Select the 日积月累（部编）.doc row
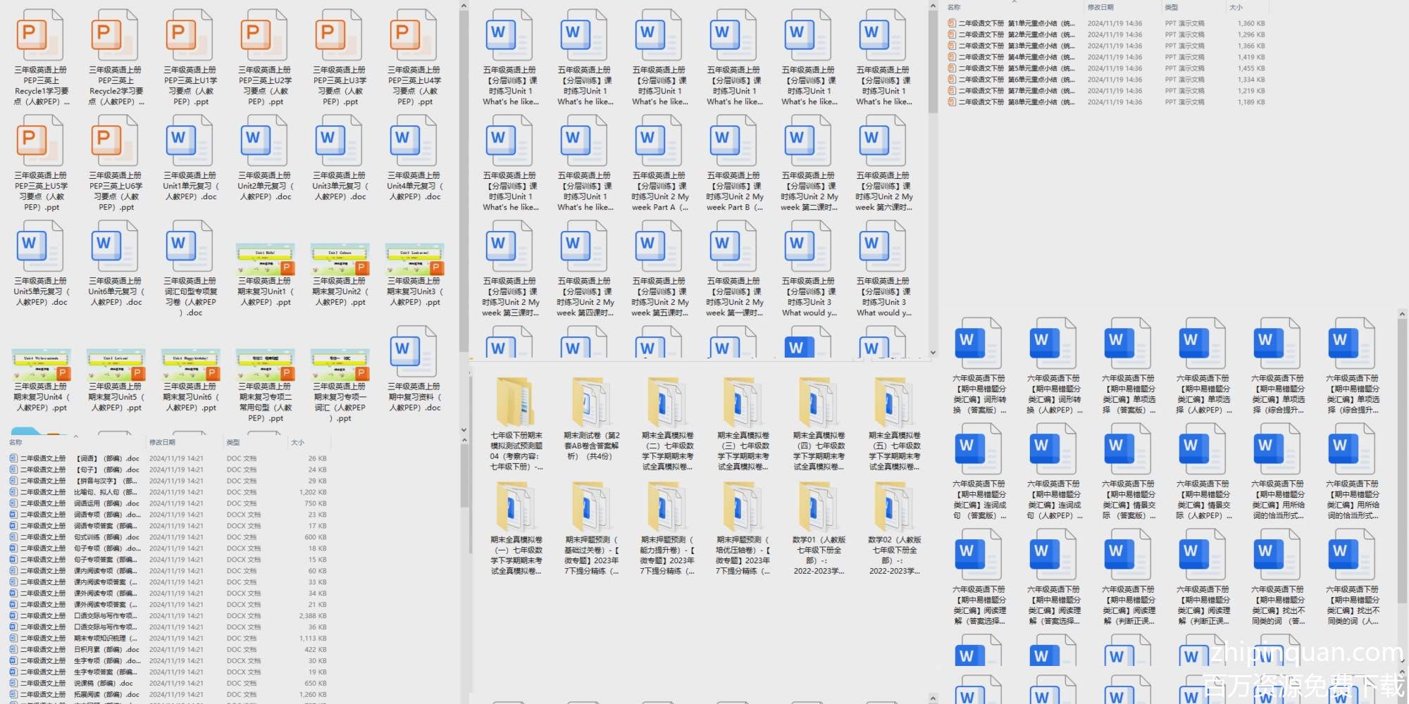This screenshot has width=1409, height=704. [x=106, y=649]
